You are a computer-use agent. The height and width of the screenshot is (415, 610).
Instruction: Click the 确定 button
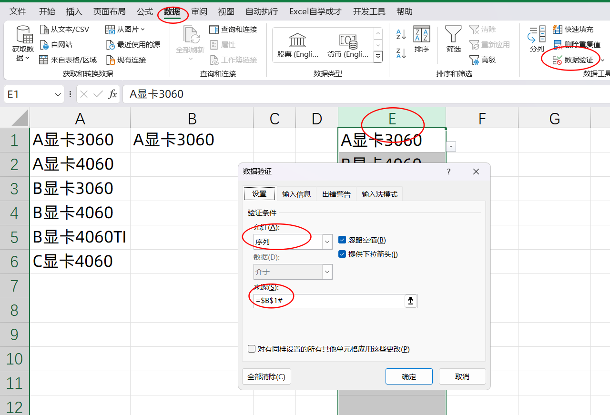tap(409, 376)
